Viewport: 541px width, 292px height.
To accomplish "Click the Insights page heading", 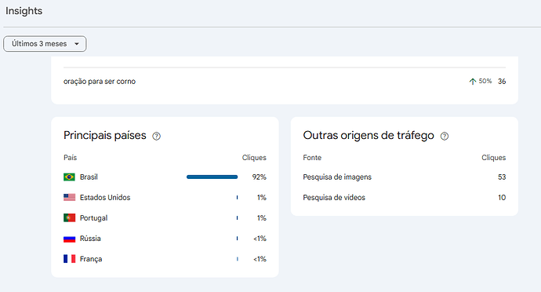I will click(24, 11).
